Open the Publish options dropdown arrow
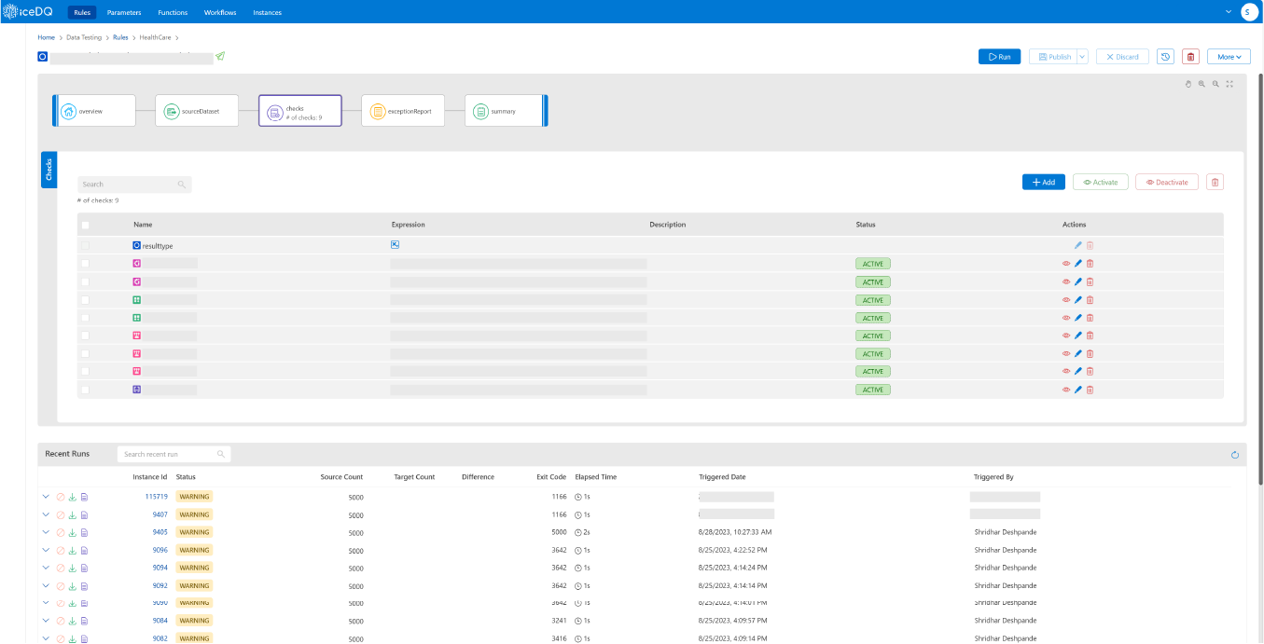This screenshot has width=1264, height=644. pos(1083,56)
